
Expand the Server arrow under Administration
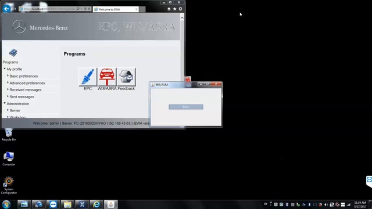click(8, 110)
